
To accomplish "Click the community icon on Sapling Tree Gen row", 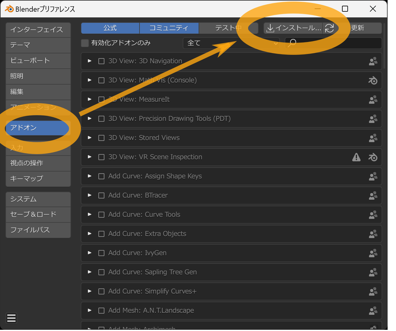I will click(x=373, y=272).
